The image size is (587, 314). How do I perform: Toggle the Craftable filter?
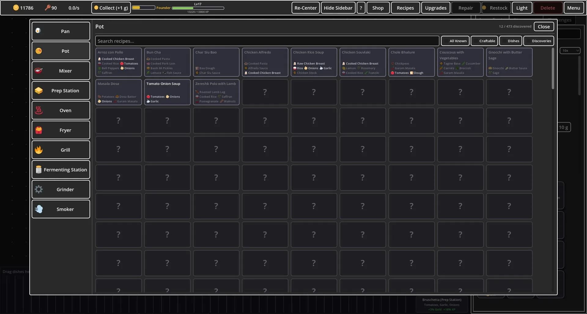(x=484, y=41)
